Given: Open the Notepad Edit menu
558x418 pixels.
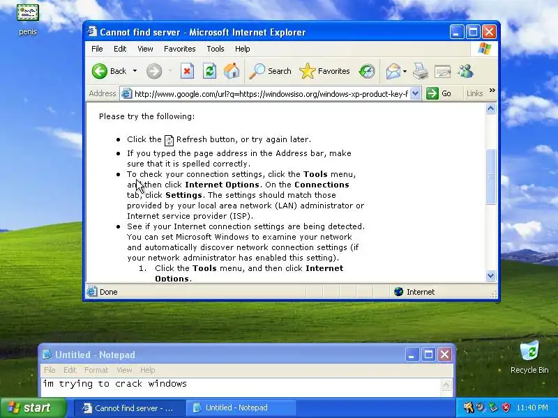Looking at the screenshot, I should pos(70,370).
